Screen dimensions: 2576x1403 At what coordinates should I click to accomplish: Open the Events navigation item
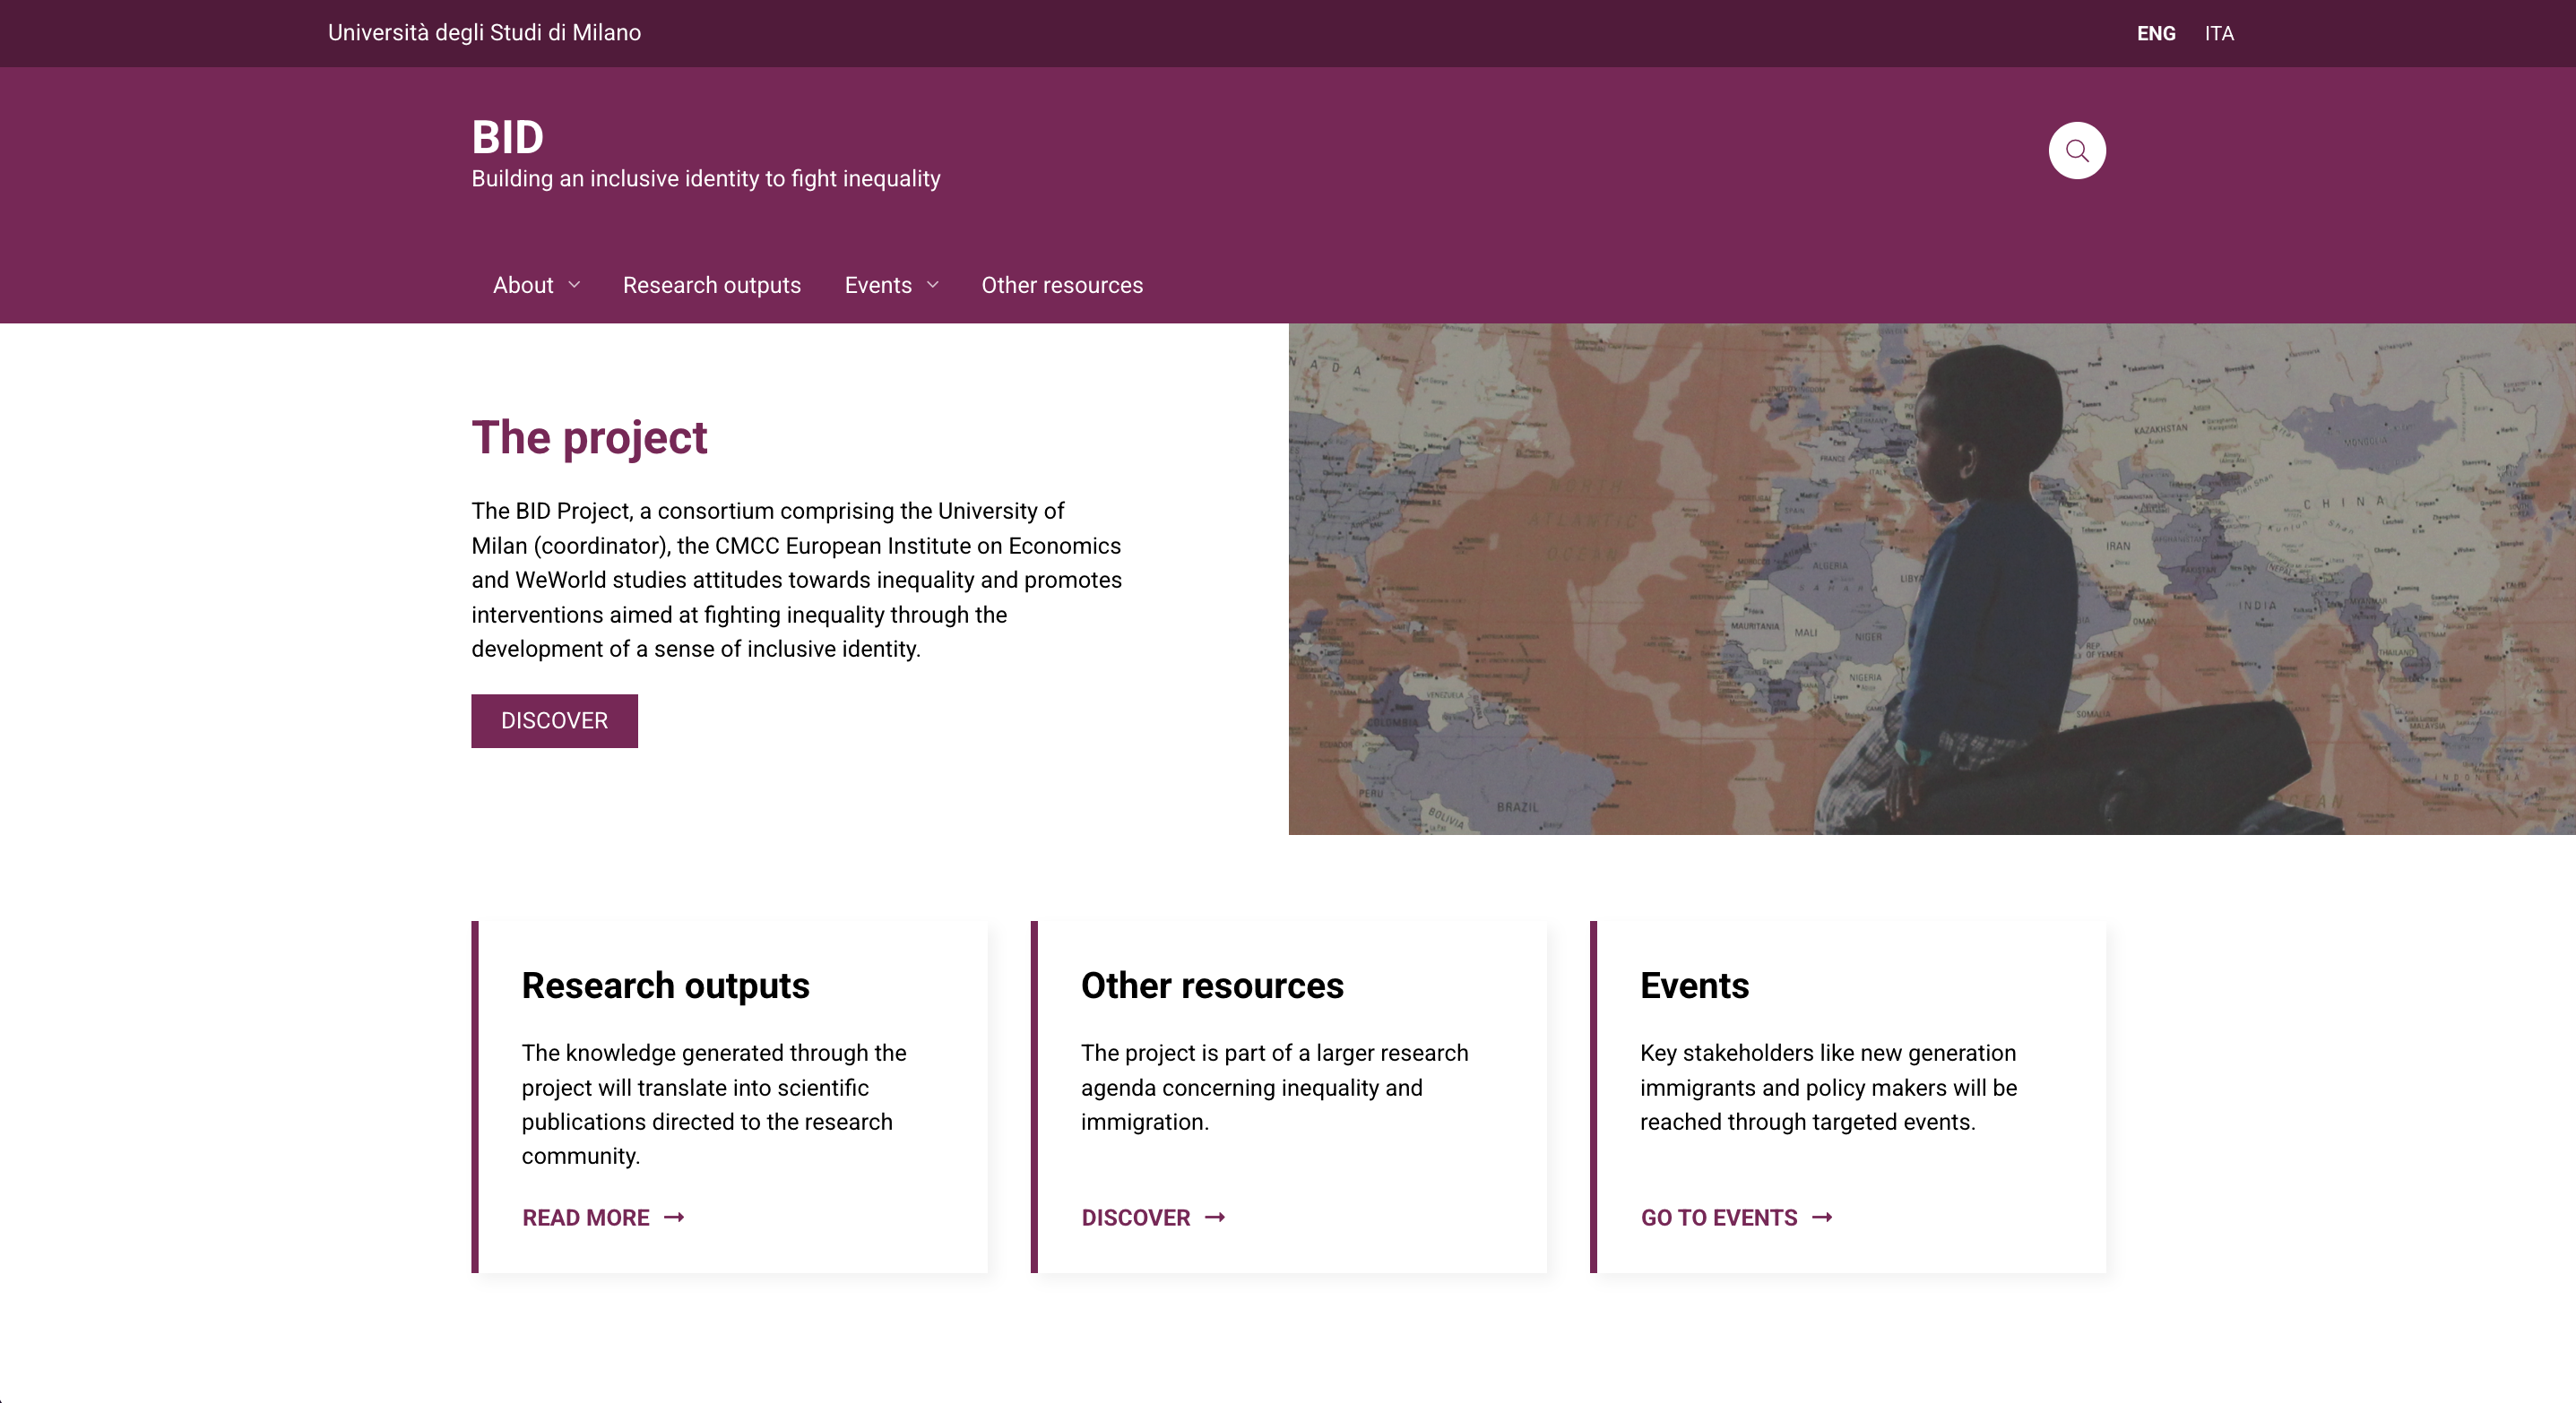pos(878,285)
